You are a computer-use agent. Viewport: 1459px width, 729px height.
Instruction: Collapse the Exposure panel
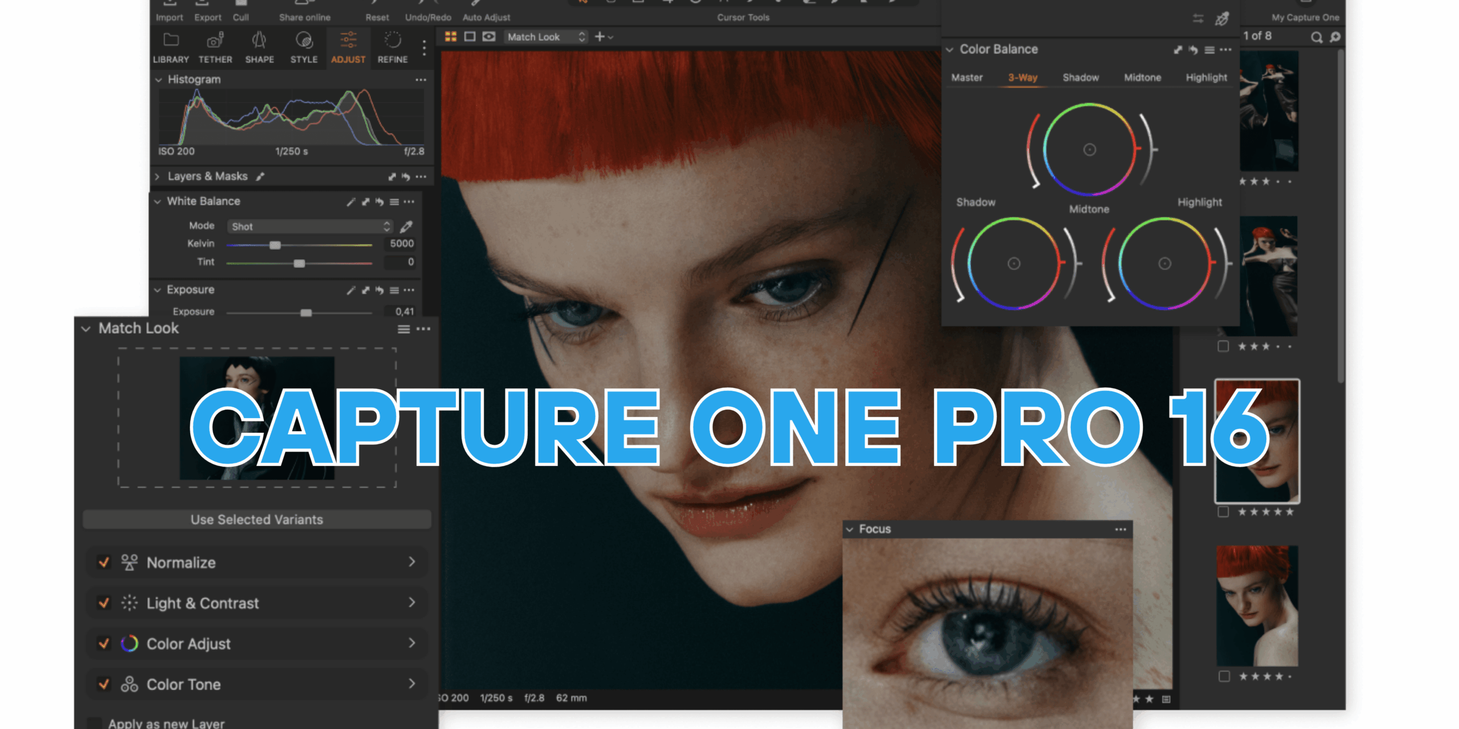tap(157, 290)
